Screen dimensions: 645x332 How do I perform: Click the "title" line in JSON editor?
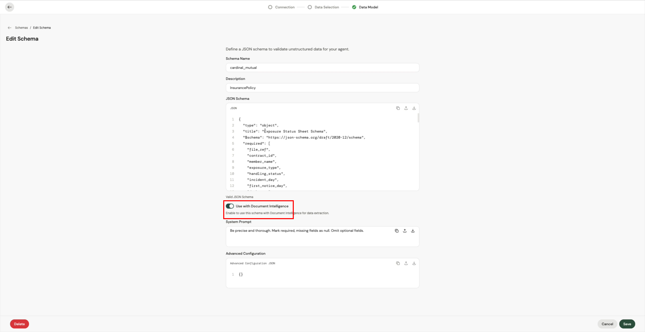click(x=285, y=131)
